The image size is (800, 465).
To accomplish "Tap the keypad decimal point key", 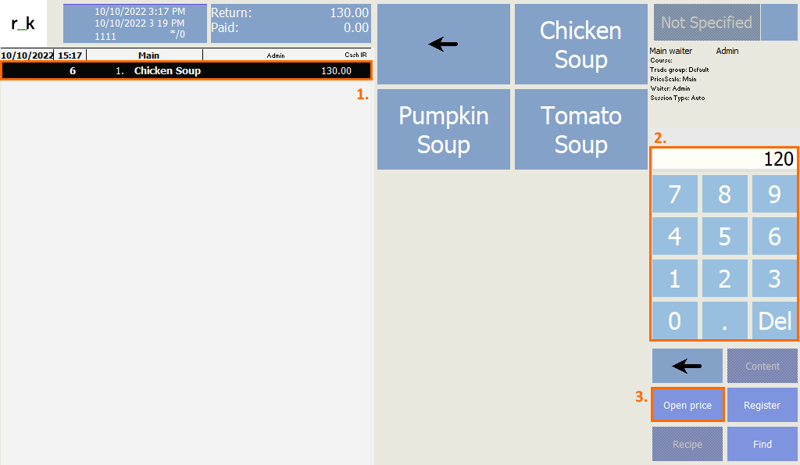I will (x=724, y=320).
